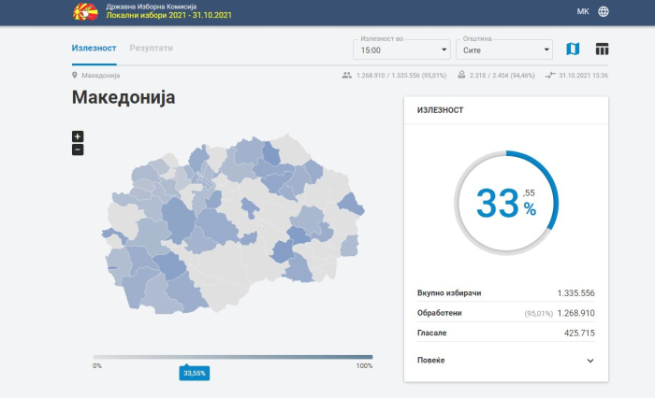
Task: Click the MK language label
Action: (x=582, y=12)
